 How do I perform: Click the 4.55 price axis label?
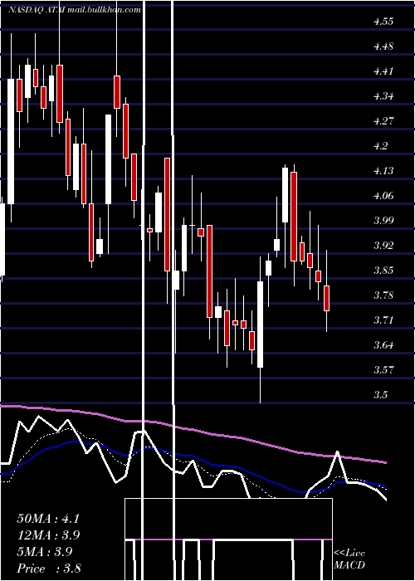coord(383,22)
